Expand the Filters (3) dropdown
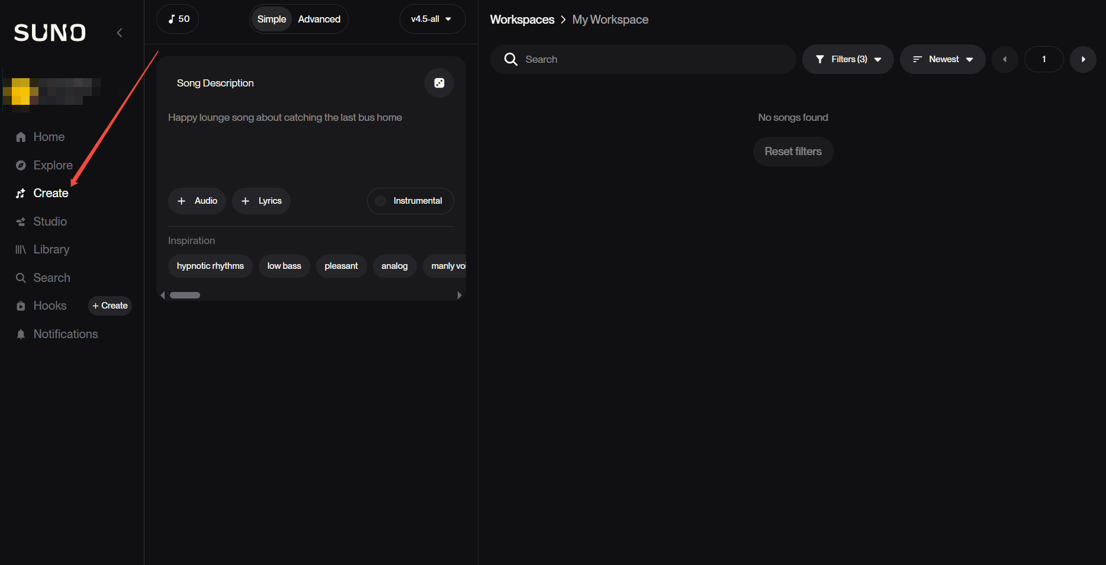 point(847,59)
